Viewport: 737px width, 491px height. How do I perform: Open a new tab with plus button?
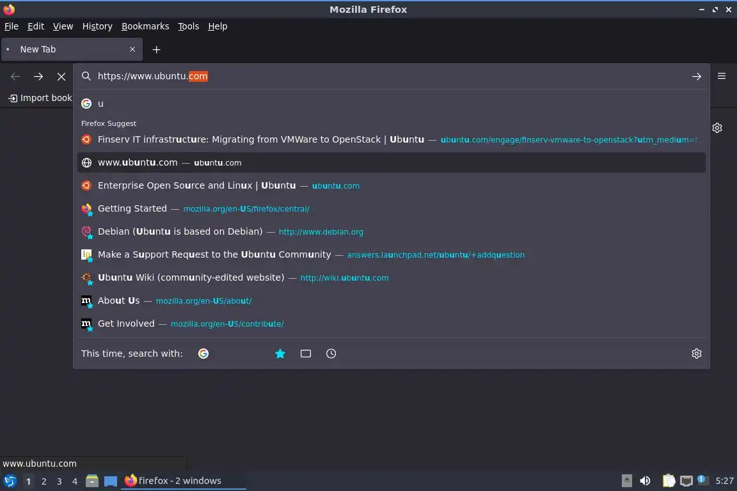pos(157,49)
